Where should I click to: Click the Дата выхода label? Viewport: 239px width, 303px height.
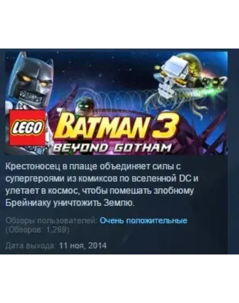(31, 245)
